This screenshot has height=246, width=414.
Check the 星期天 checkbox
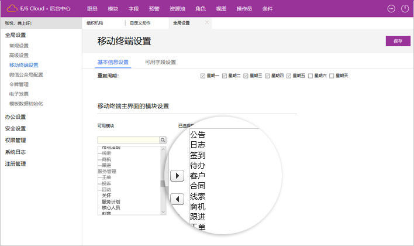[332, 76]
